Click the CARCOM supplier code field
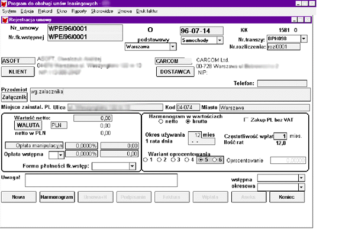355x236 pixels. point(173,61)
